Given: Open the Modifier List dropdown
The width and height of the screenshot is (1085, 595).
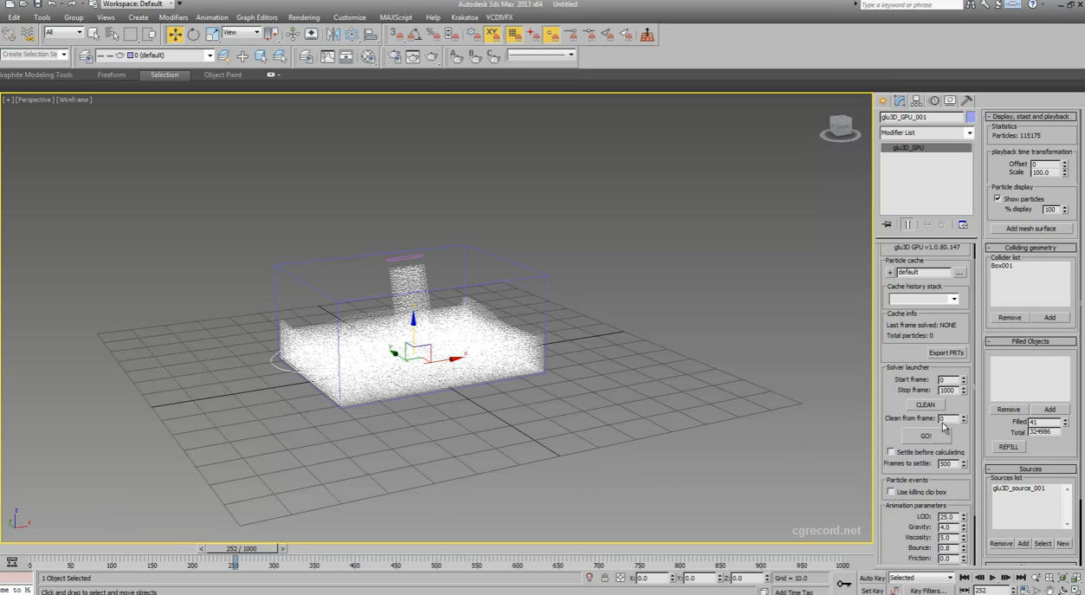Looking at the screenshot, I should pyautogui.click(x=927, y=133).
